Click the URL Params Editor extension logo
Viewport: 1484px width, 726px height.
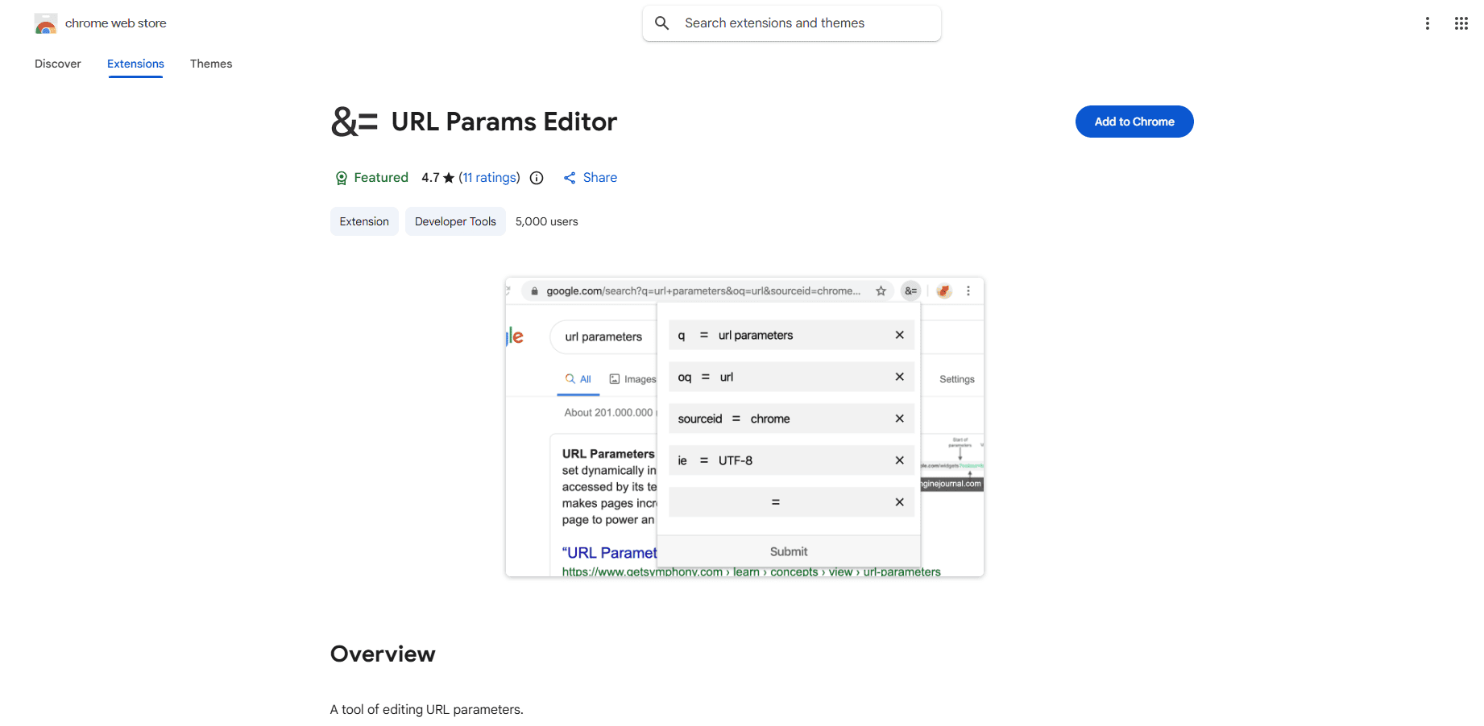tap(354, 122)
